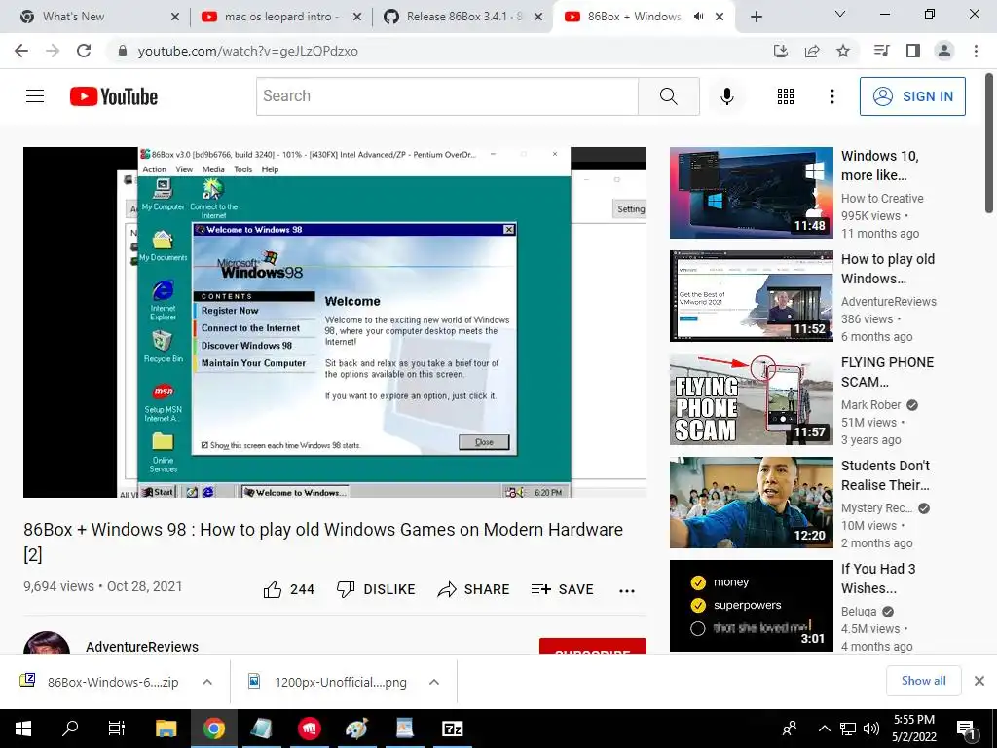The height and width of the screenshot is (748, 997).
Task: Open Students Don't Realise video thumbnail
Action: tap(751, 503)
